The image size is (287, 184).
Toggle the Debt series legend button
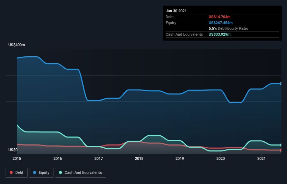(x=17, y=173)
